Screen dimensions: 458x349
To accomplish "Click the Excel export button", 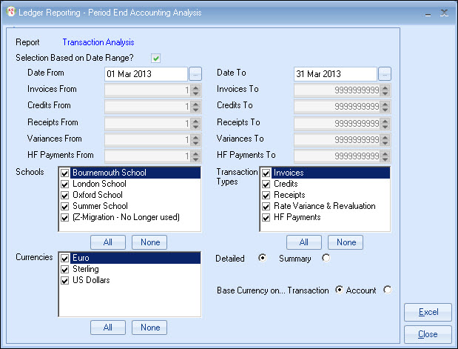I will tap(428, 312).
